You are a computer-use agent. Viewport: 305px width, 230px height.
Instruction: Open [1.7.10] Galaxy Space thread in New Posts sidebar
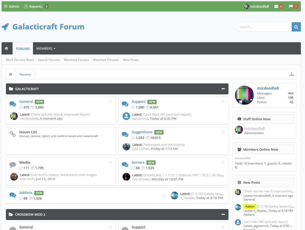pyautogui.click(x=275, y=206)
